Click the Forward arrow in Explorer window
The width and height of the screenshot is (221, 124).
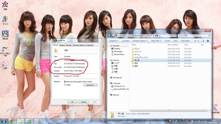coord(113,36)
